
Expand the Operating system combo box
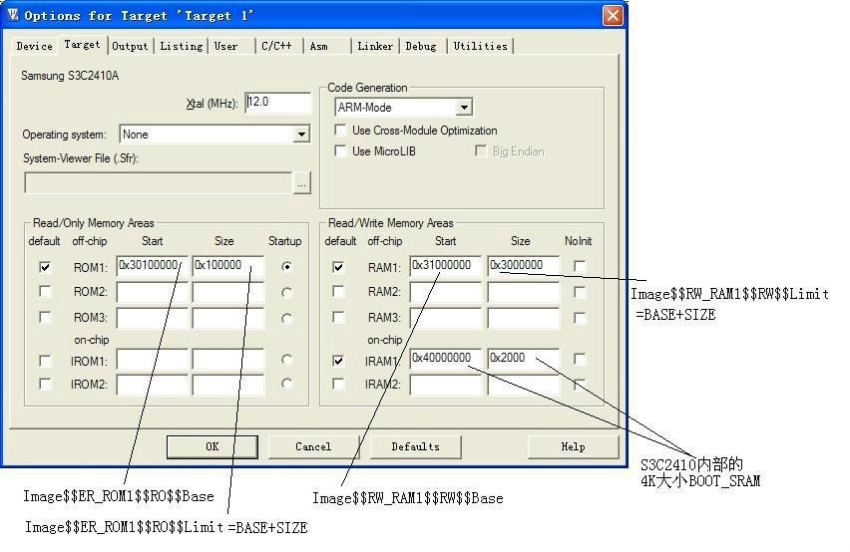tap(301, 135)
